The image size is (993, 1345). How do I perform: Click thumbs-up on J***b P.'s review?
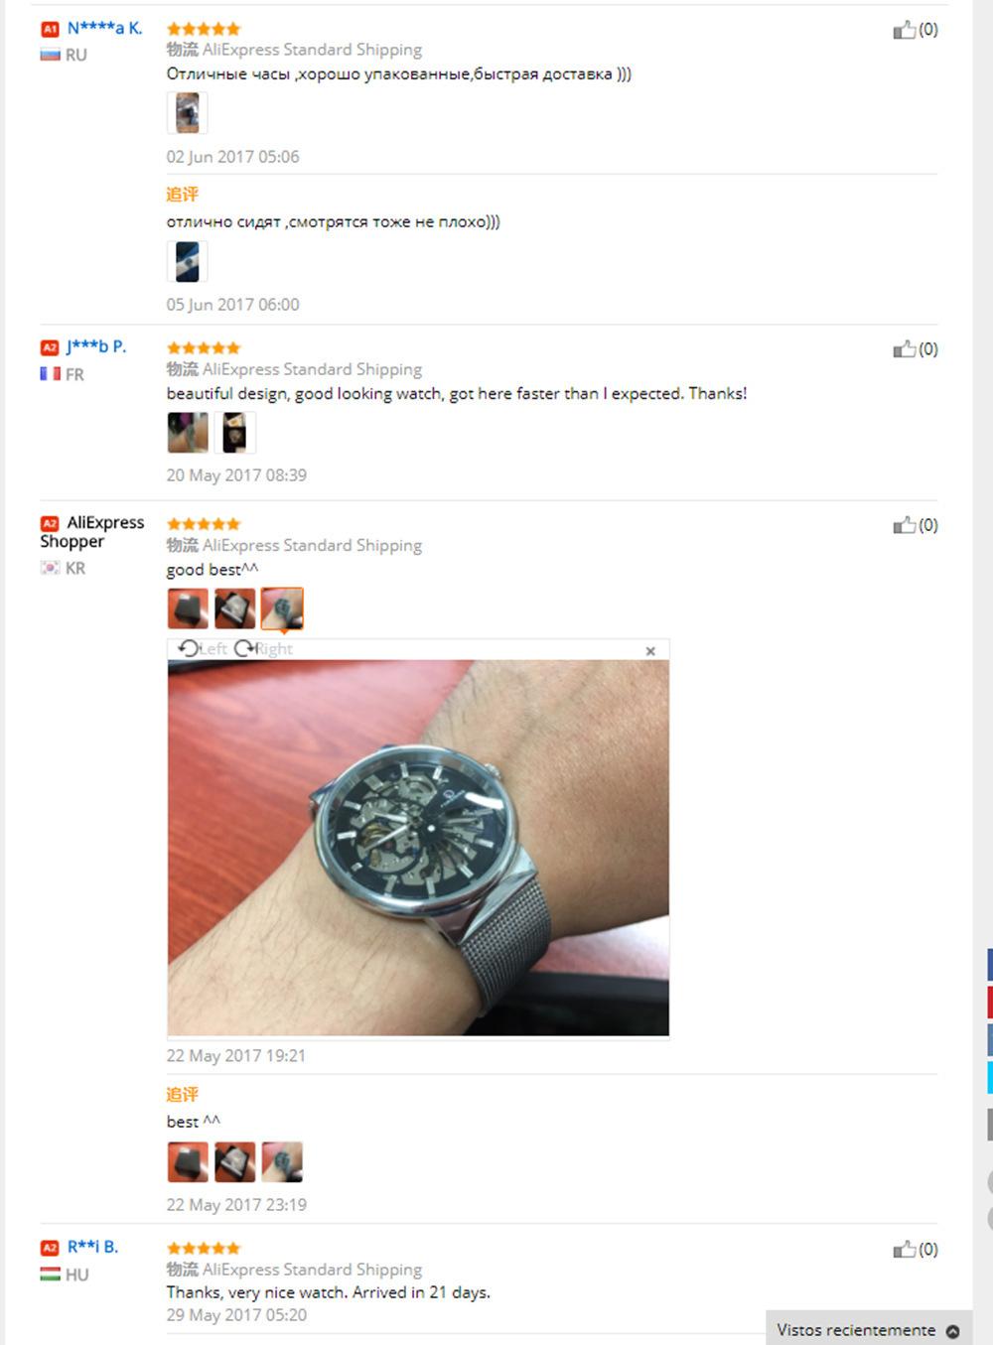pyautogui.click(x=904, y=349)
